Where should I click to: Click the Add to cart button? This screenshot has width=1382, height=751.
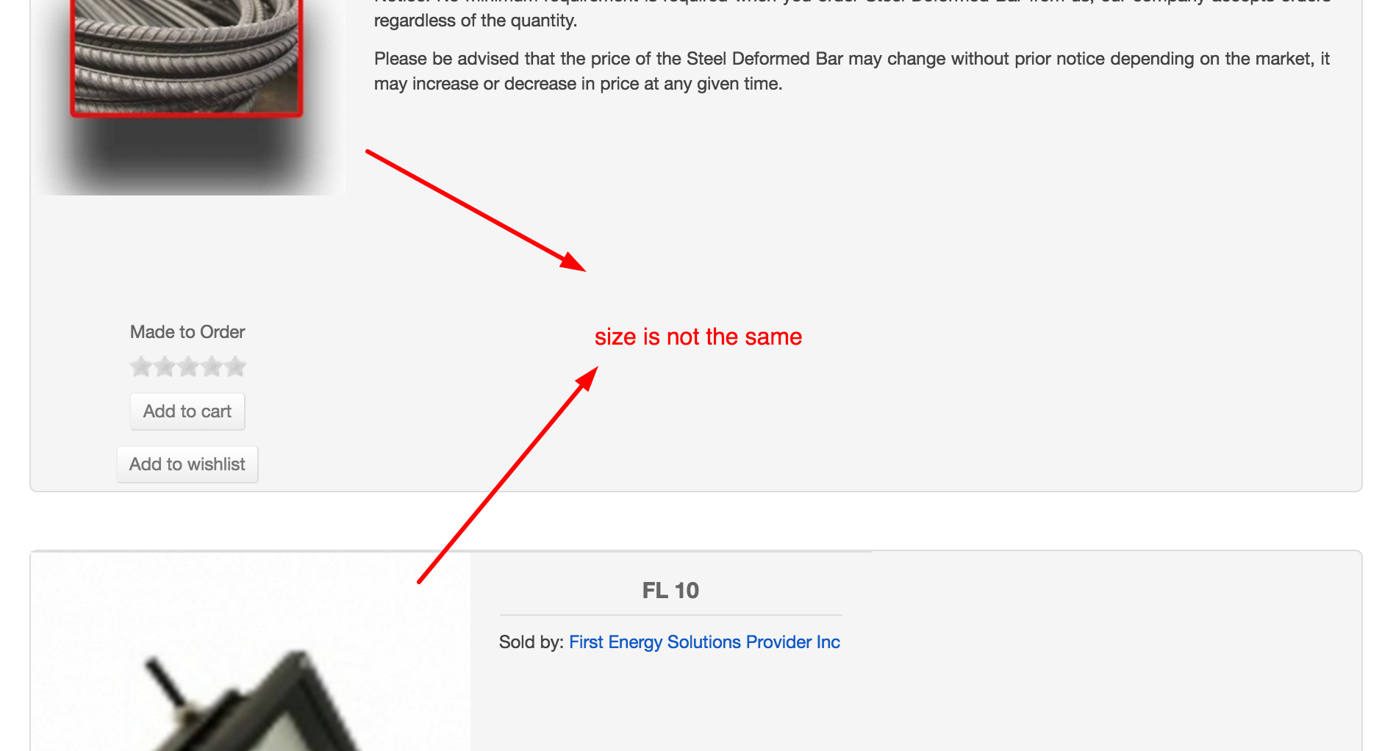click(x=187, y=412)
